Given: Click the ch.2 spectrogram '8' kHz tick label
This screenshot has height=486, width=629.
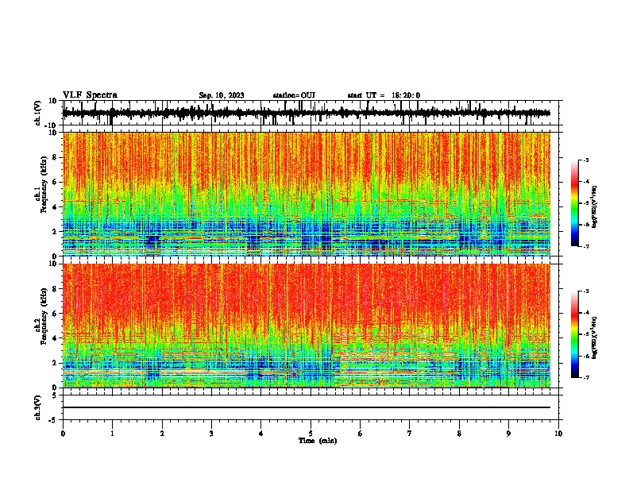Looking at the screenshot, I should (x=55, y=289).
